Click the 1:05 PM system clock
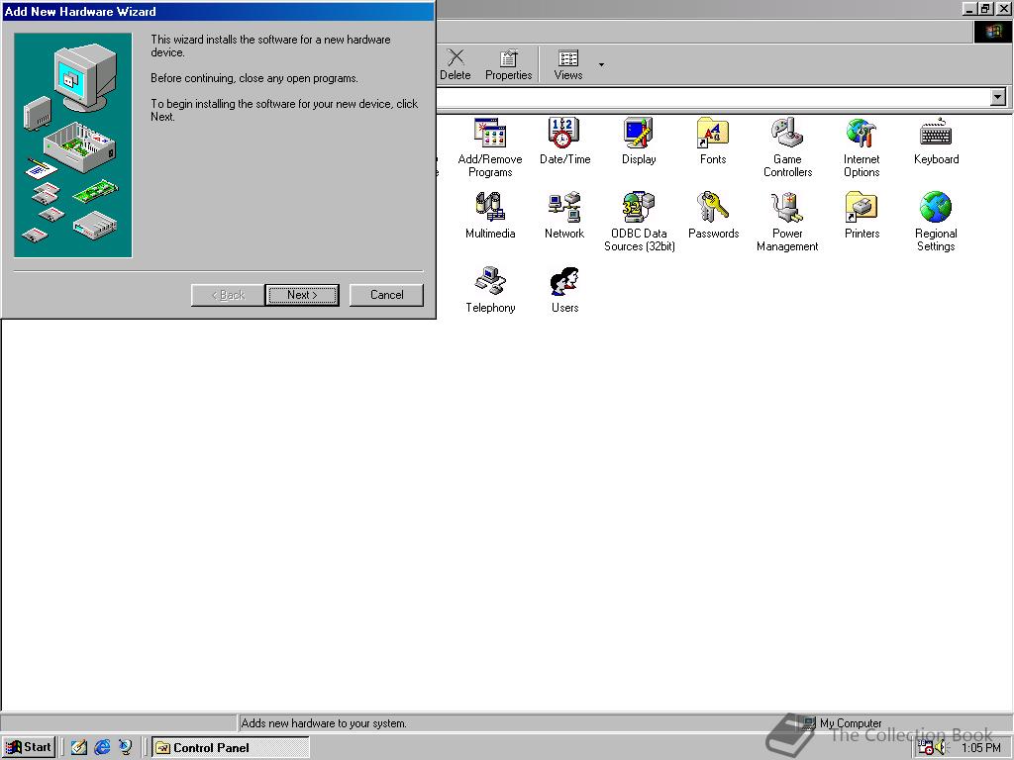The width and height of the screenshot is (1014, 760). point(980,748)
